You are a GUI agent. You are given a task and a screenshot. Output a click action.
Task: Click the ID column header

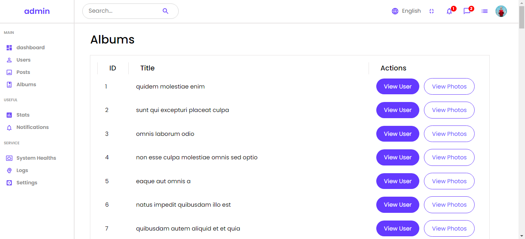113,68
